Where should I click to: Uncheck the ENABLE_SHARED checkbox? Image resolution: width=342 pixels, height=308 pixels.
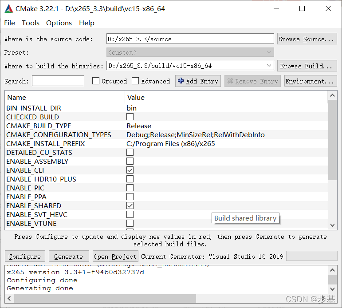coord(130,205)
